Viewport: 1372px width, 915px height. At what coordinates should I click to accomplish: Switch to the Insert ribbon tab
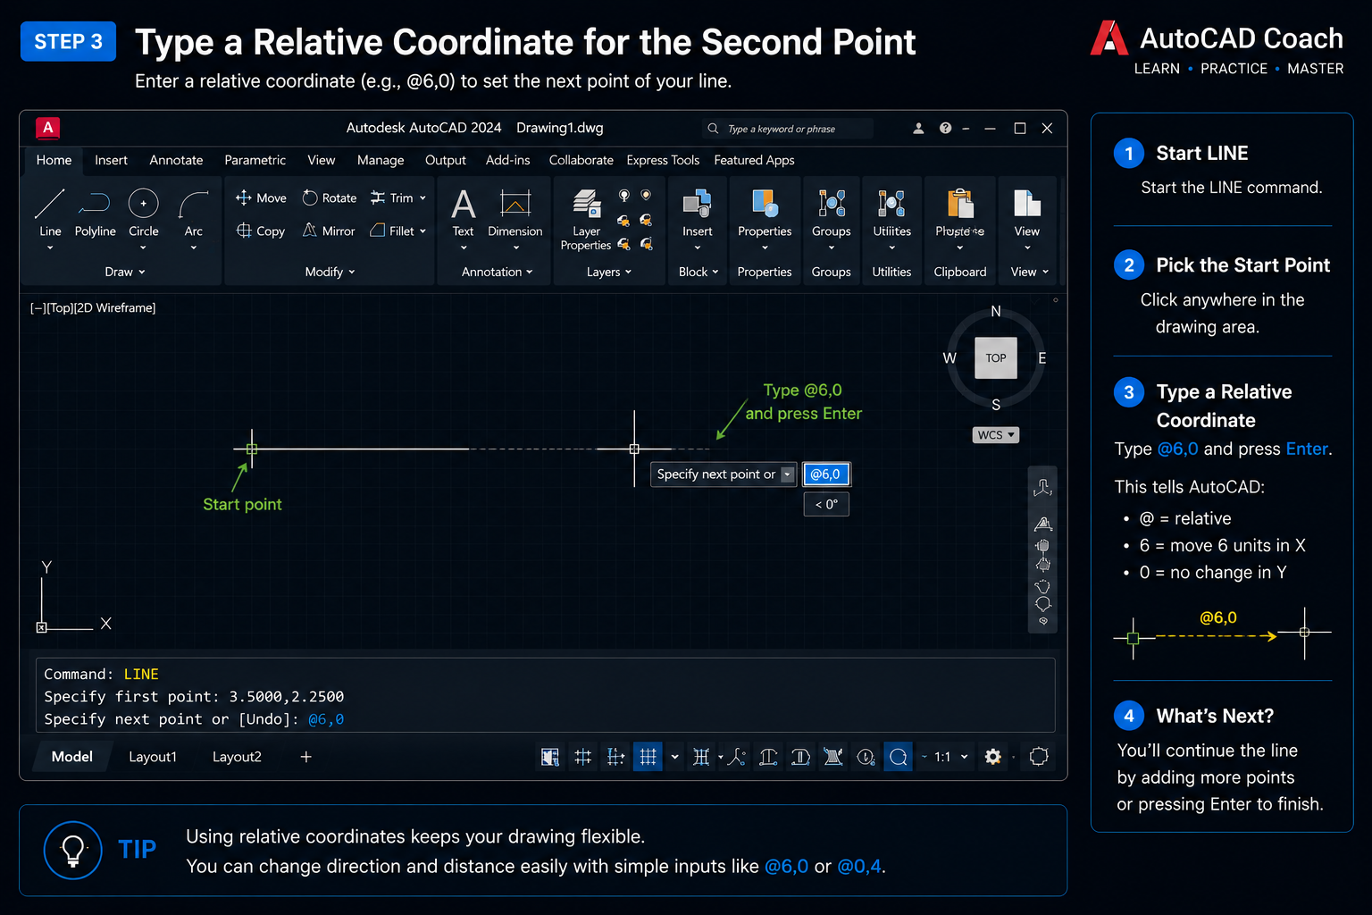click(x=111, y=160)
